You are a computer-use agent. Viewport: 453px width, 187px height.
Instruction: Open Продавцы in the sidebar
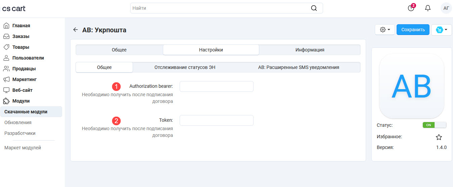24,69
